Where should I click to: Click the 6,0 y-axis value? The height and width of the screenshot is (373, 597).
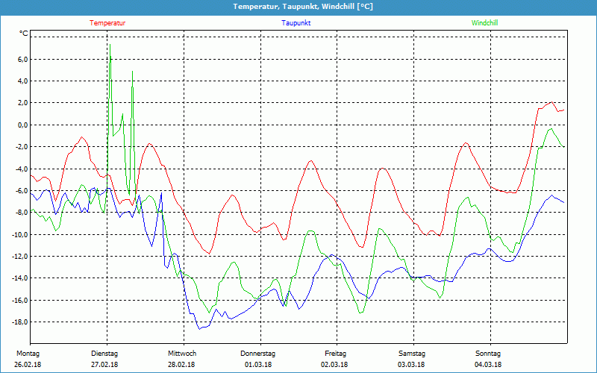pos(22,59)
